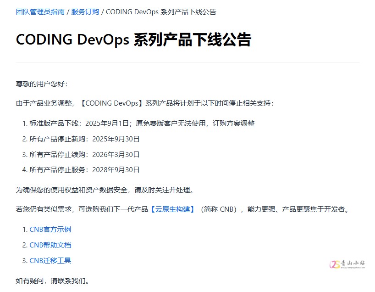
Task: Click the paragraph starting 由于产品业务调整
Action: pyautogui.click(x=145, y=103)
